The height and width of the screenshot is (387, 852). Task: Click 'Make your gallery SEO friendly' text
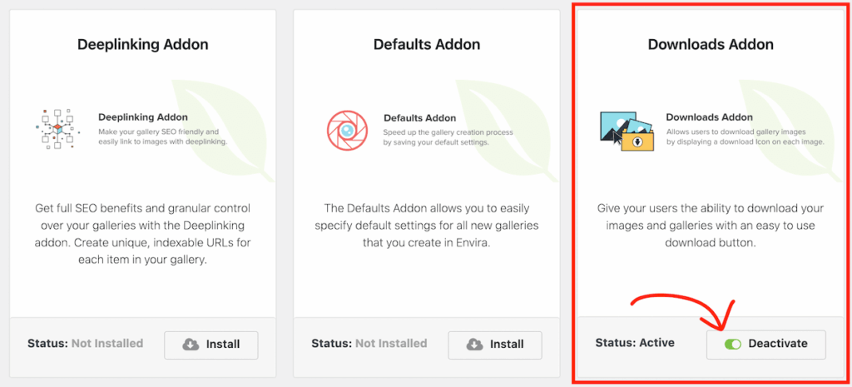[x=158, y=132]
